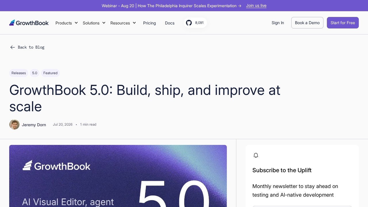The width and height of the screenshot is (368, 207).
Task: Go to the Pricing page
Action: [x=149, y=23]
